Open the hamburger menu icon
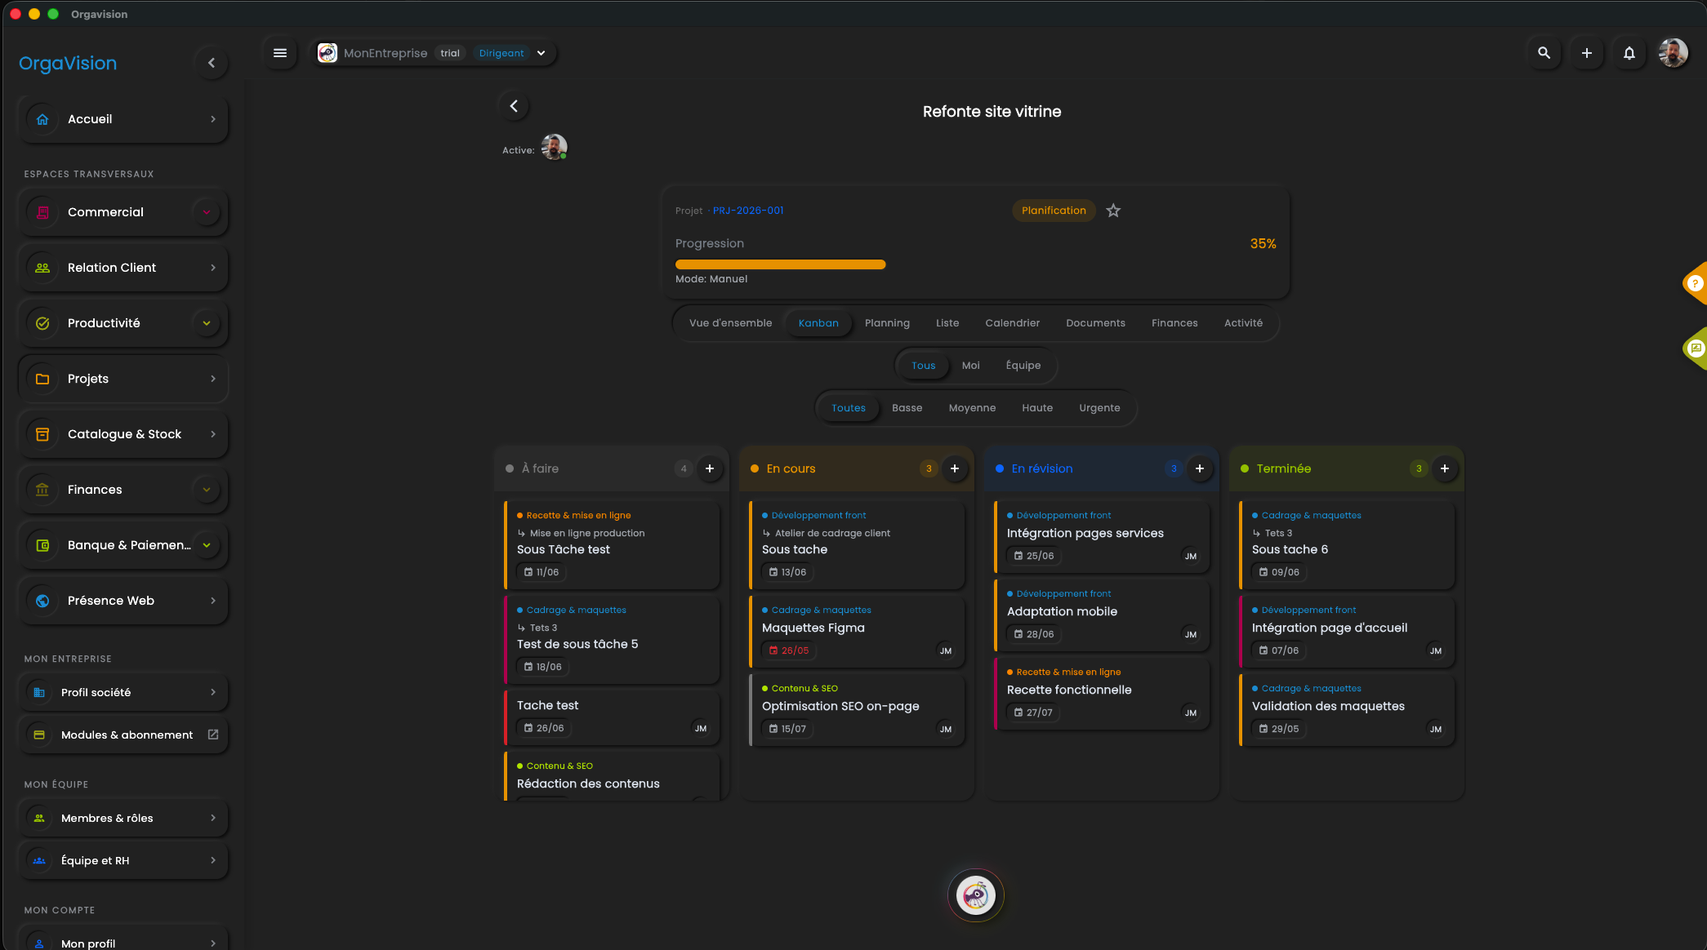 280,53
